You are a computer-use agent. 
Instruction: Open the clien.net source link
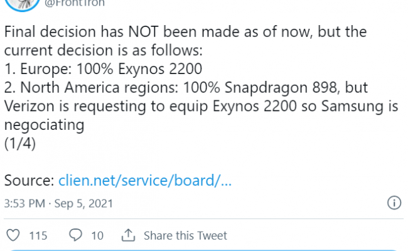[145, 181]
